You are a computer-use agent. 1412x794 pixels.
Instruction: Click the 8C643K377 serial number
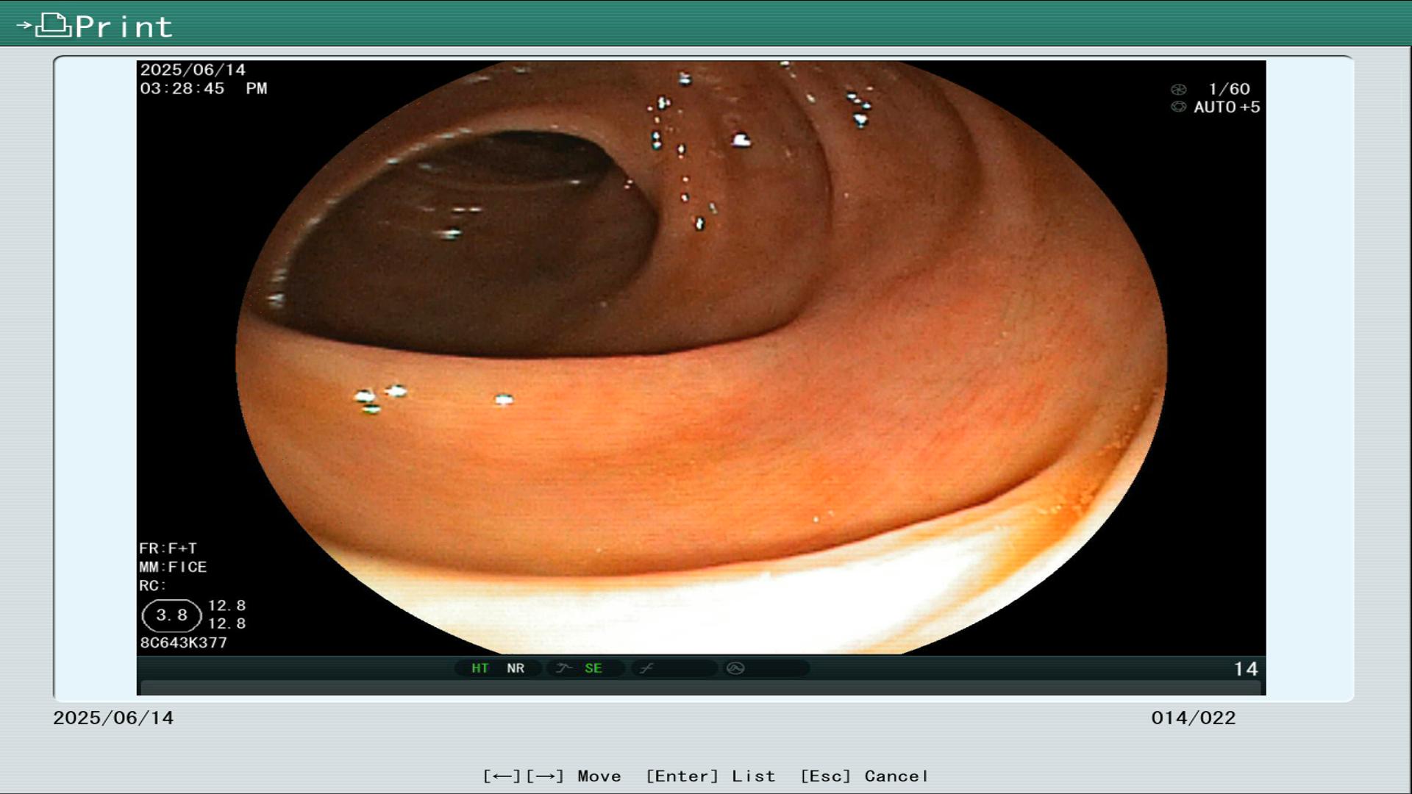(183, 643)
